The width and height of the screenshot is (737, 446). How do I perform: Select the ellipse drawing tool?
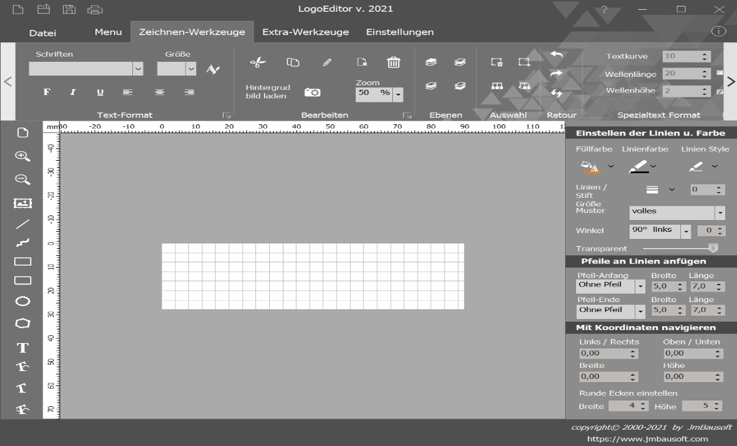tap(23, 301)
